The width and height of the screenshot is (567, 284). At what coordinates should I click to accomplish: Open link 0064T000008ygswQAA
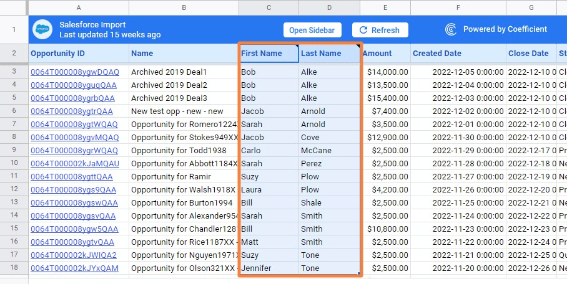point(74,202)
